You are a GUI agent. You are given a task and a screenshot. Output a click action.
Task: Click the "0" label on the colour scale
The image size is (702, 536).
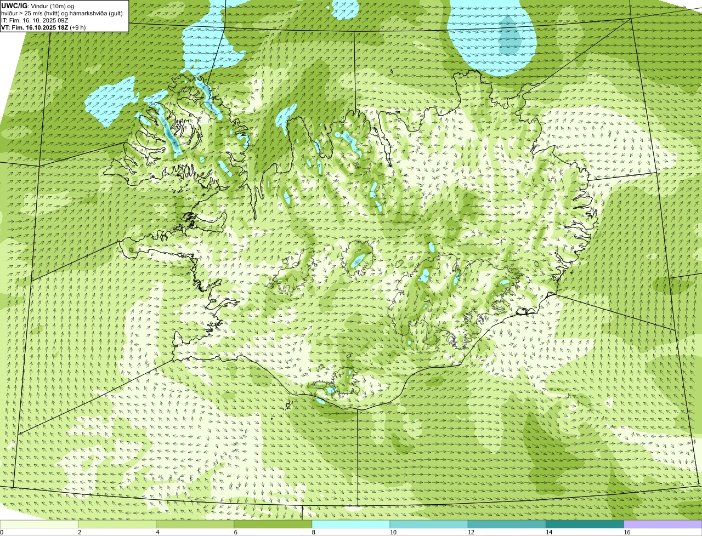point(2,532)
